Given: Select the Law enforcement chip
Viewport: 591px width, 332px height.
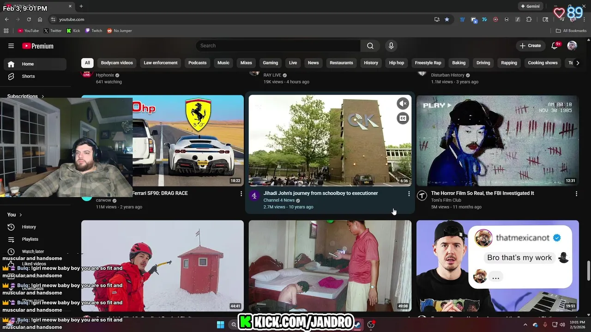Looking at the screenshot, I should pyautogui.click(x=161, y=63).
